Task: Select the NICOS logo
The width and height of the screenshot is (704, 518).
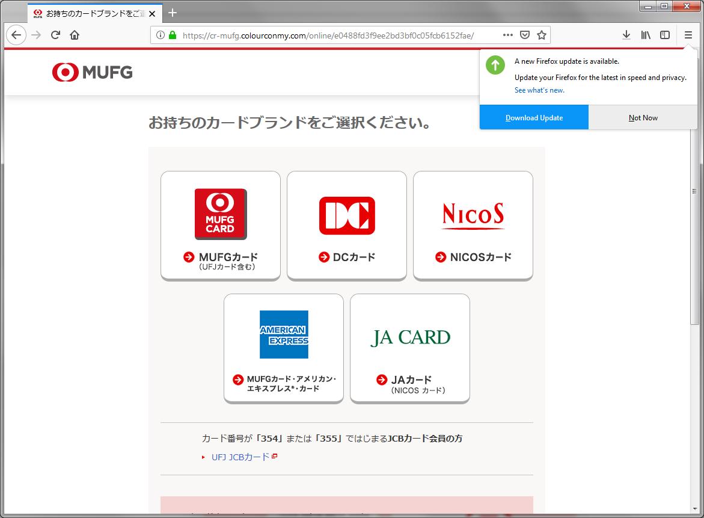Action: pos(473,215)
